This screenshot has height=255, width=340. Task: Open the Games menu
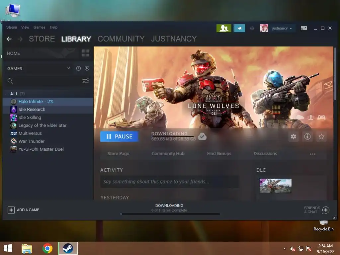(x=39, y=27)
